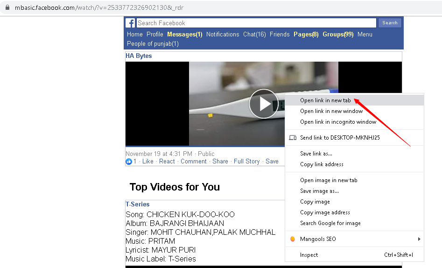Click the Music: PRITAM line
The width and height of the screenshot is (442, 268).
point(150,241)
